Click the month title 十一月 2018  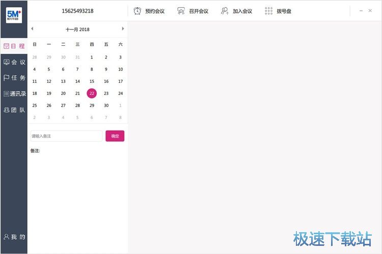pyautogui.click(x=77, y=29)
